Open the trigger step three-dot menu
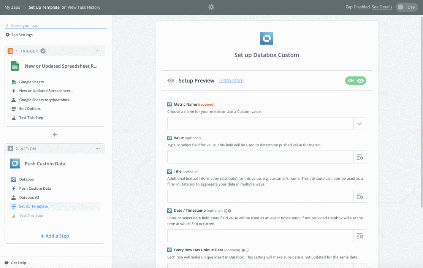The image size is (423, 268). point(98,51)
